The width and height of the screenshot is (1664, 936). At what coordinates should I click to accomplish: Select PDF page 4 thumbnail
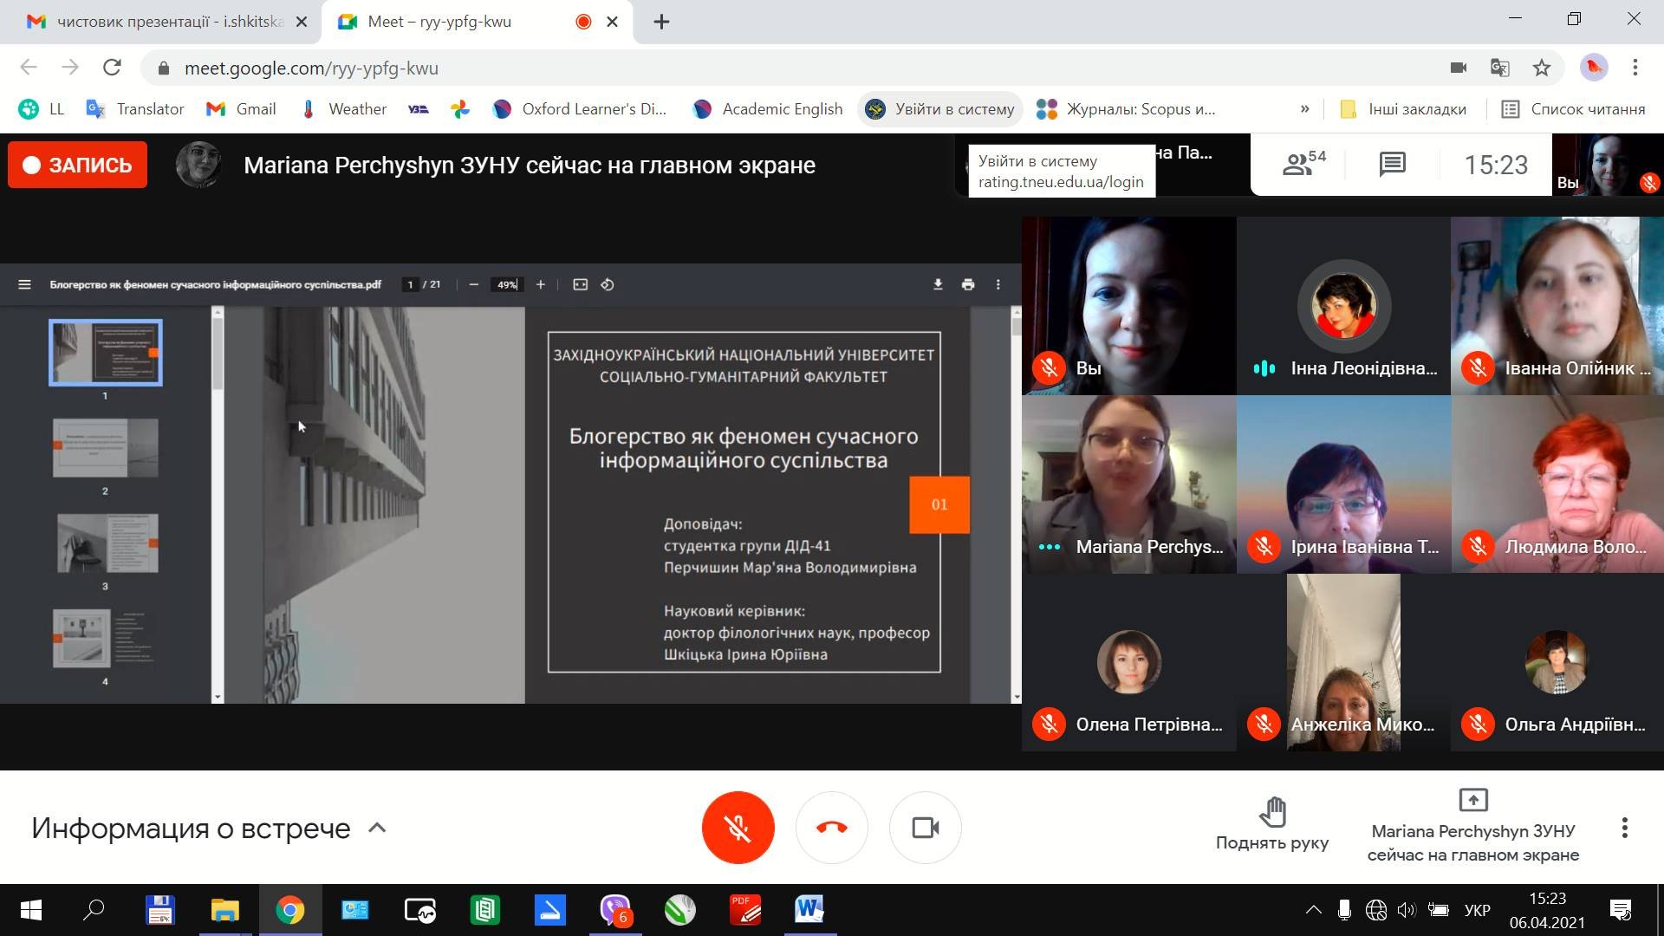(x=105, y=639)
